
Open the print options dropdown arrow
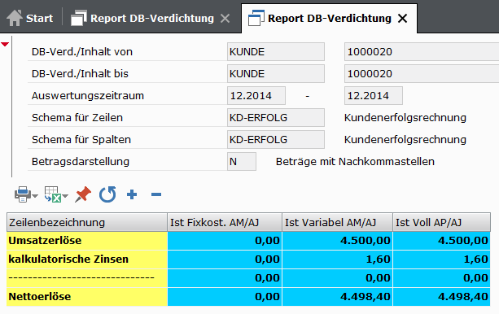tap(35, 196)
